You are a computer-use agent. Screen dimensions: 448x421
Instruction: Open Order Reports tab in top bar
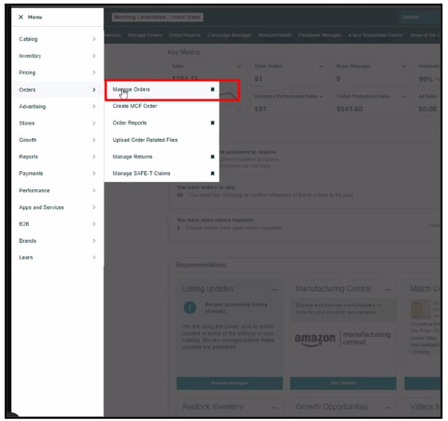(185, 35)
